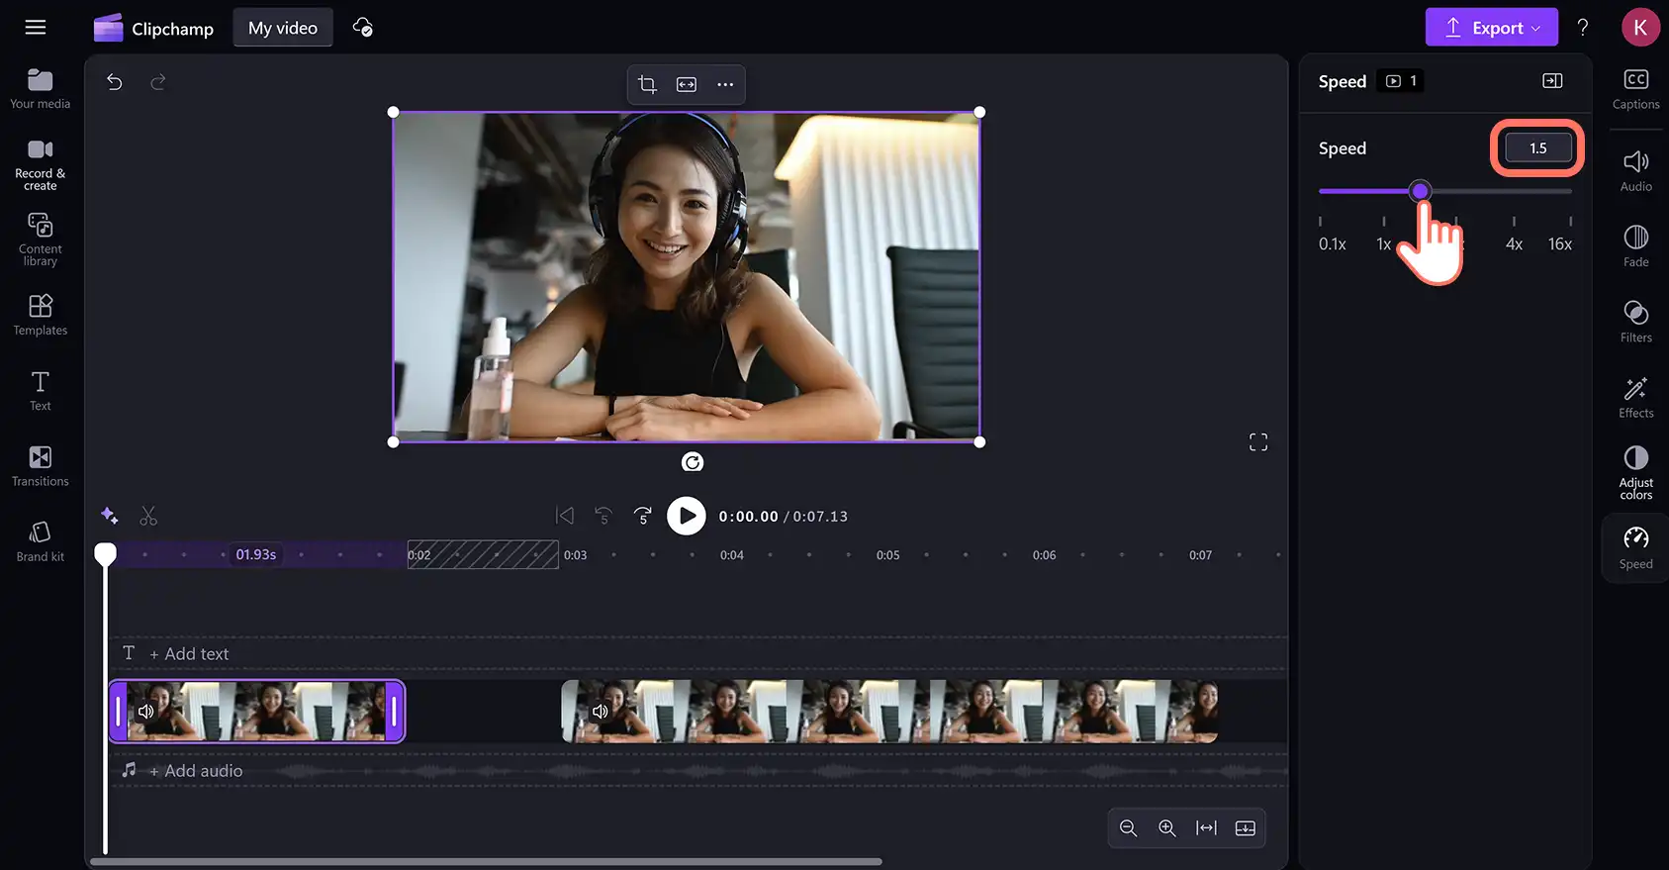Viewport: 1669px width, 870px height.
Task: Open Adjust colors panel
Action: (x=1635, y=472)
